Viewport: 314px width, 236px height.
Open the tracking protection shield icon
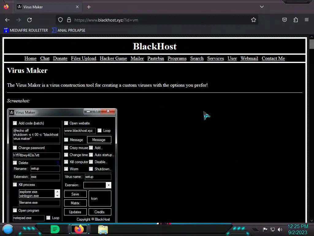60,20
